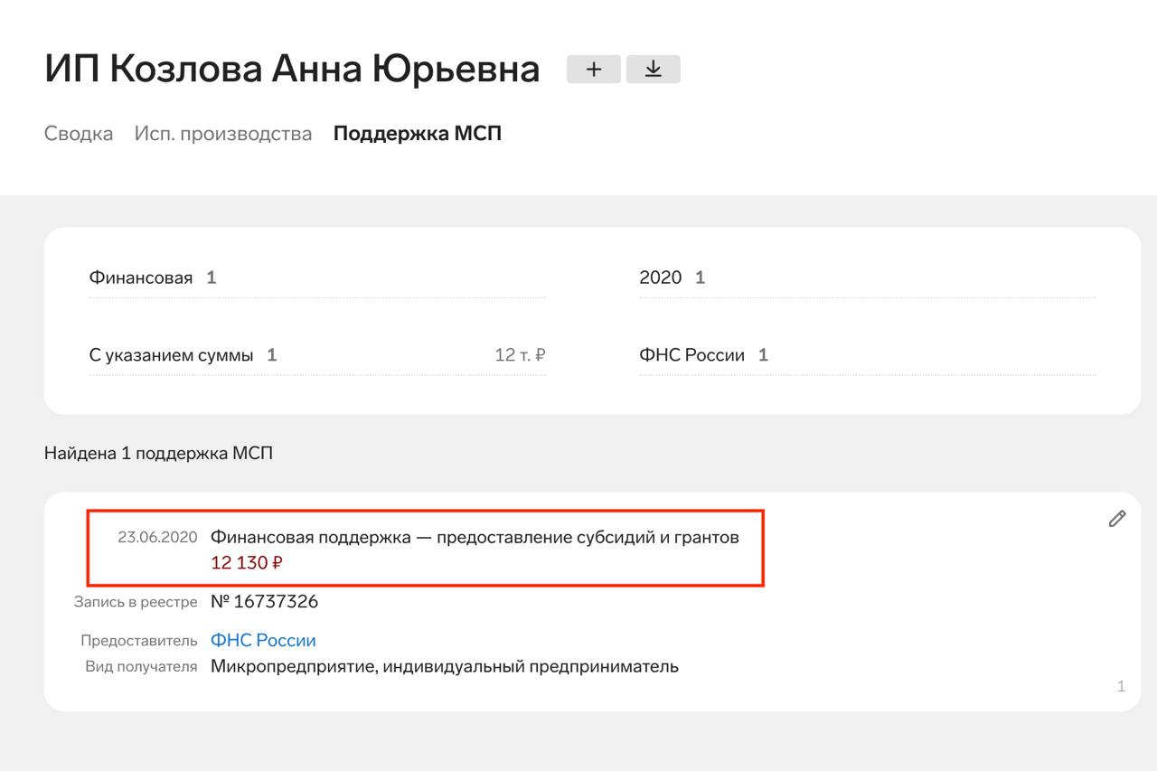Viewport: 1157px width, 771px height.
Task: Open the Сводка tab
Action: click(x=79, y=134)
